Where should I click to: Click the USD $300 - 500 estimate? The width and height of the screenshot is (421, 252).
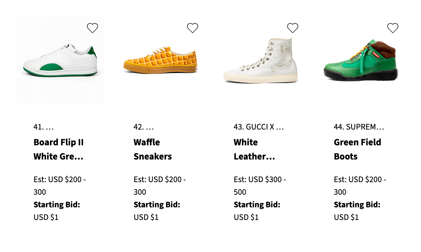click(260, 186)
